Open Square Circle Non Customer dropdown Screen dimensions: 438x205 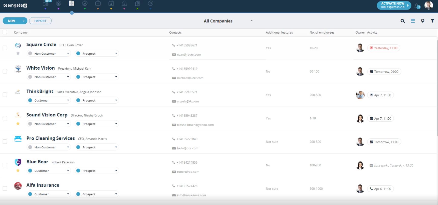[x=49, y=54]
